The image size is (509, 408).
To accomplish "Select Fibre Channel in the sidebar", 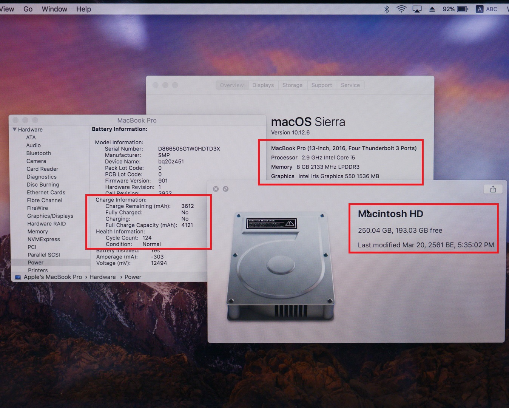I will click(45, 200).
